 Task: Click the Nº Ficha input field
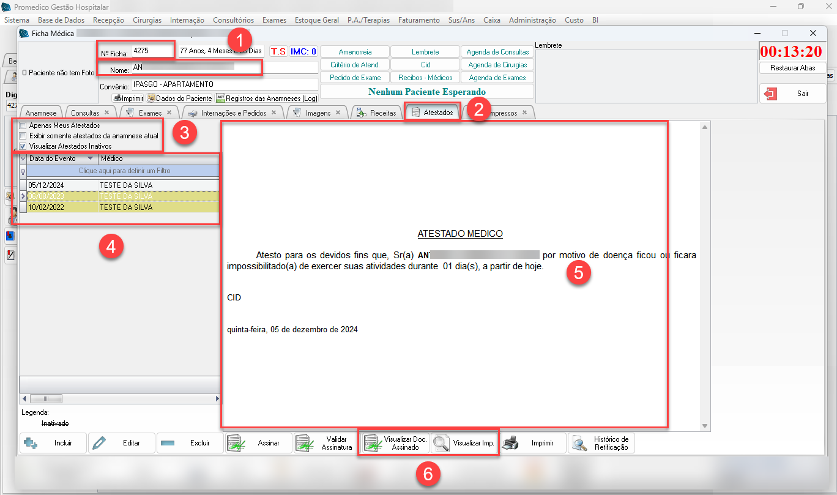pos(153,50)
